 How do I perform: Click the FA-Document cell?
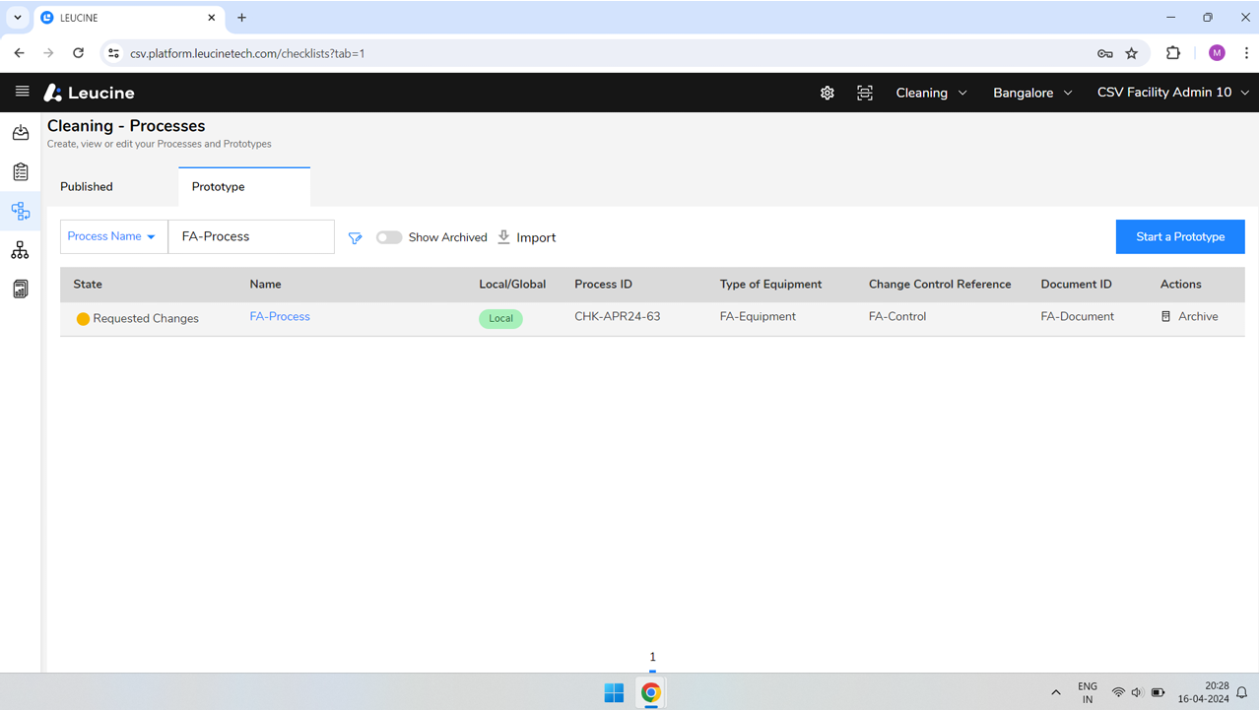coord(1077,316)
